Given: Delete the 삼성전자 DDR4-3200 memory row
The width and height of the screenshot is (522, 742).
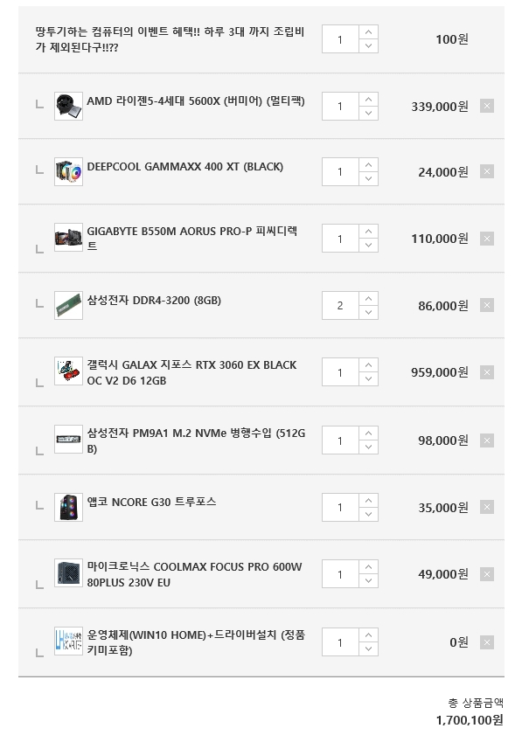Looking at the screenshot, I should [487, 305].
